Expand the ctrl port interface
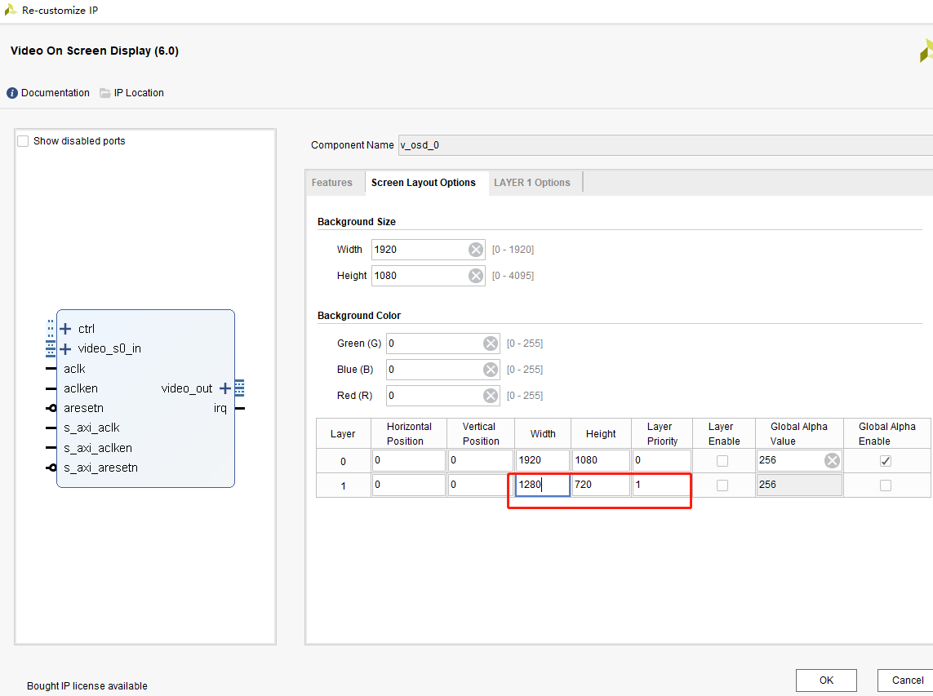This screenshot has height=696, width=933. (65, 329)
